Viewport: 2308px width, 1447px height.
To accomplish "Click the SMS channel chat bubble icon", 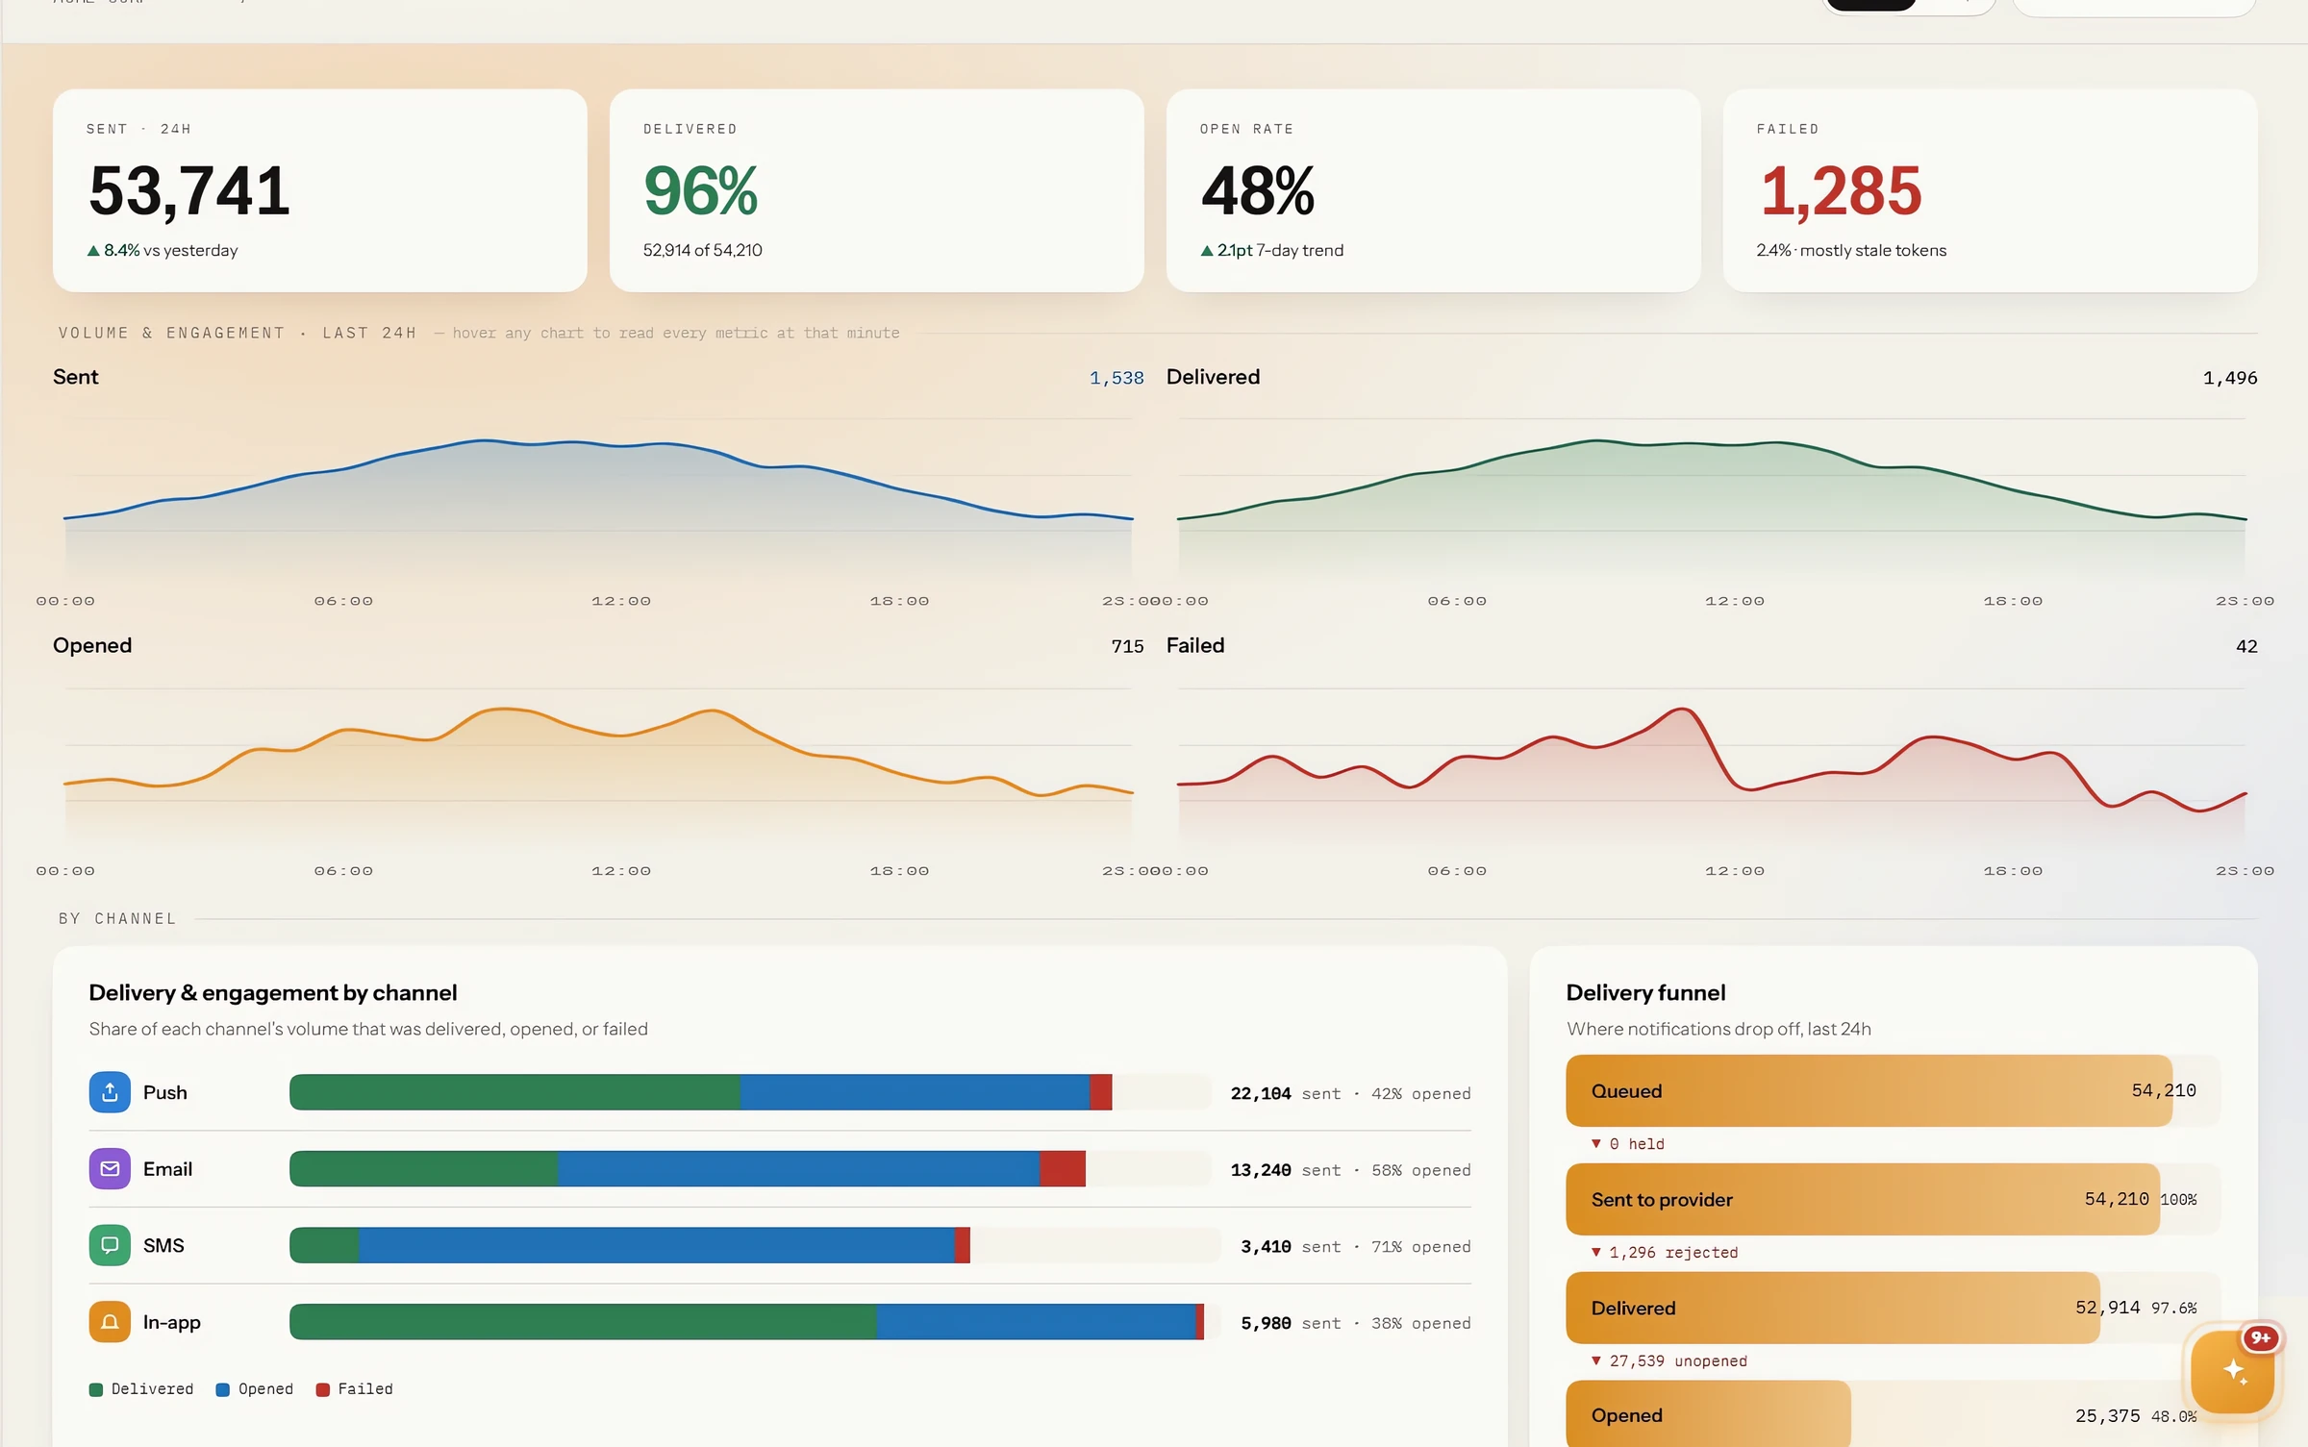I will (x=110, y=1245).
